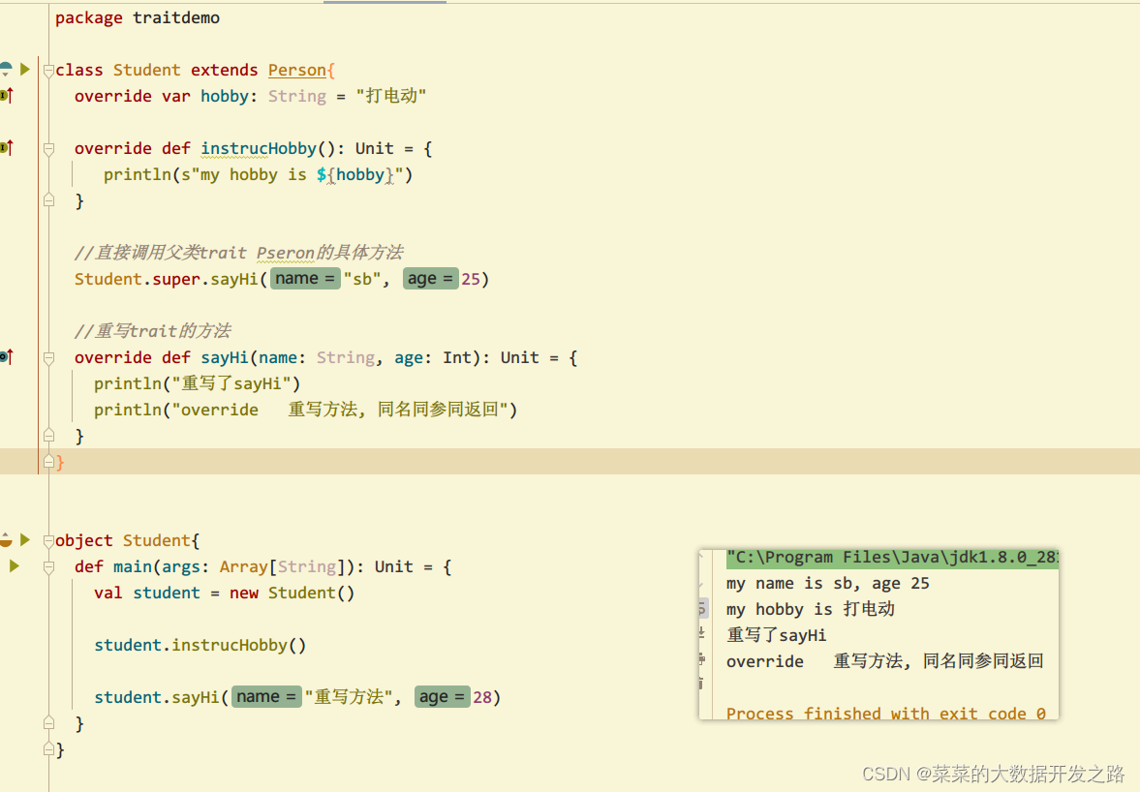Viewport: 1140px width, 792px height.
Task: Click 'object Student{' declaration text
Action: coord(127,540)
